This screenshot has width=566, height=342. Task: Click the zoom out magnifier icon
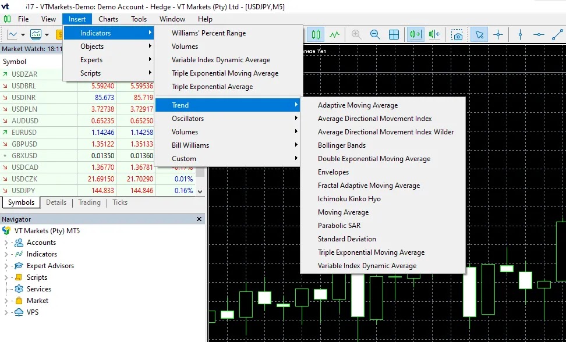point(375,34)
